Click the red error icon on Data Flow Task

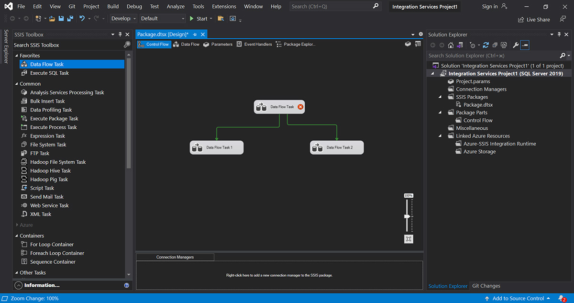[x=300, y=107]
